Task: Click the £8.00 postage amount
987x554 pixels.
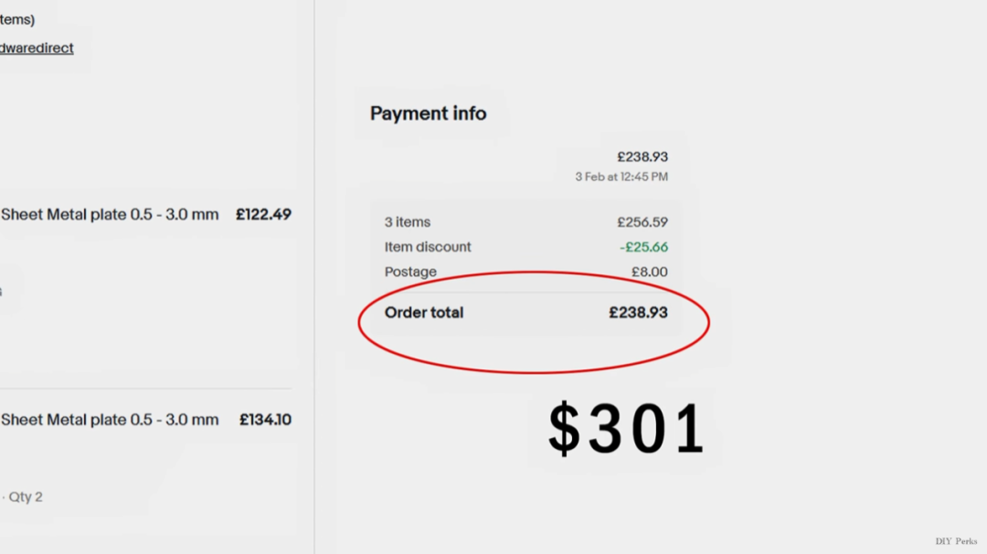Action: (x=649, y=272)
